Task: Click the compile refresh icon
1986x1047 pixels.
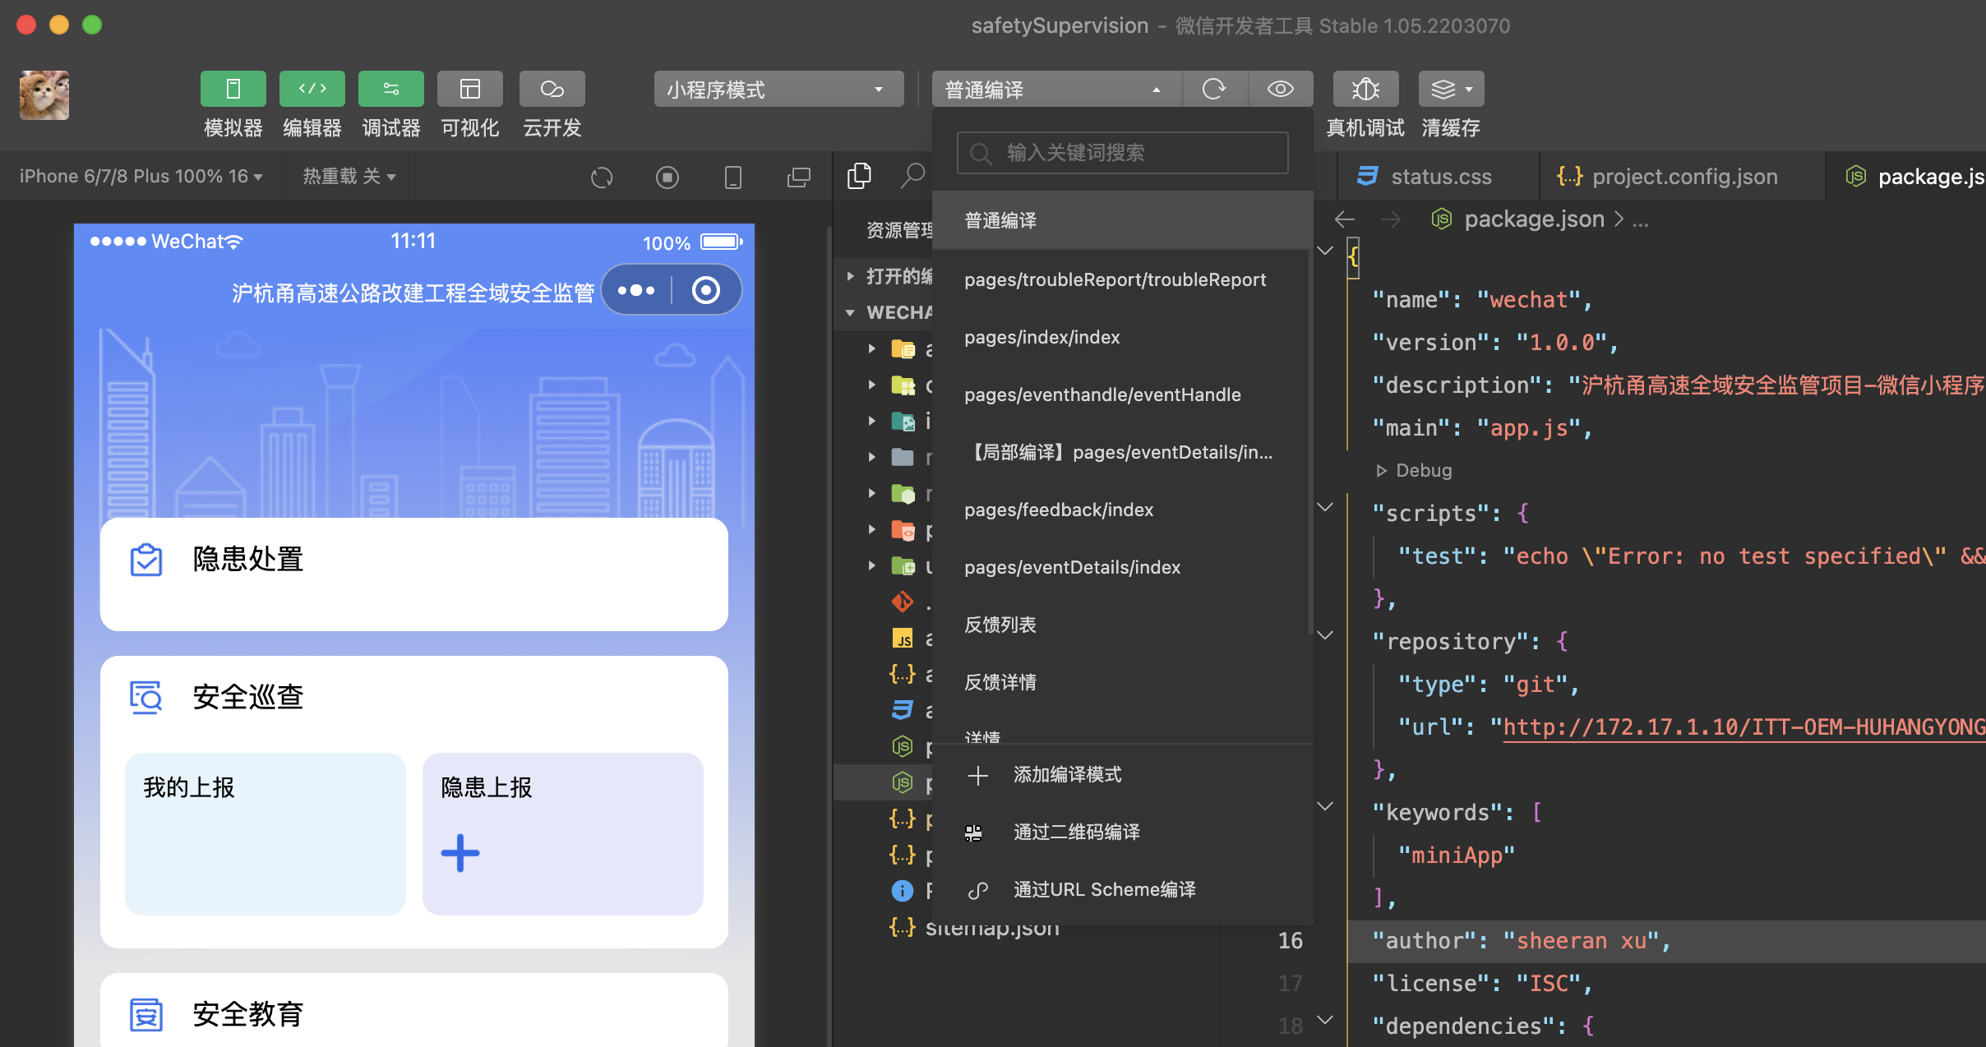Action: [1214, 89]
